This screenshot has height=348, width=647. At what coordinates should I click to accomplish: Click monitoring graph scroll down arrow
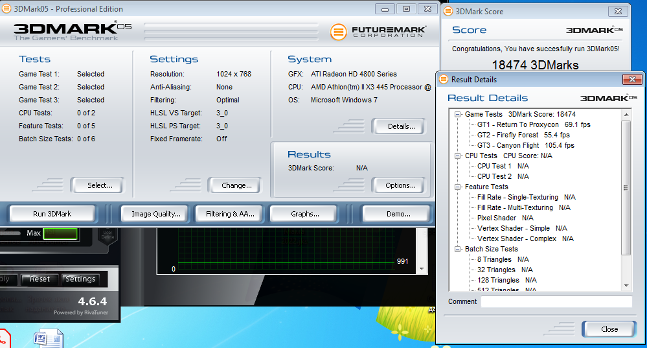[x=422, y=269]
